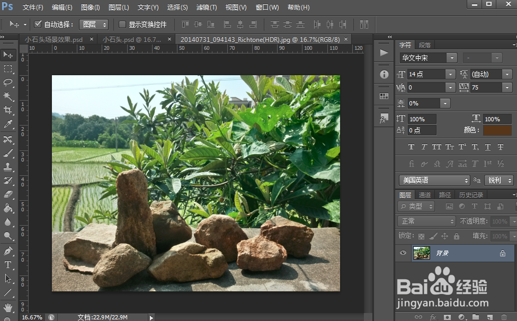Open the tracking 75 dropdown
This screenshot has width=517, height=321.
tap(507, 87)
